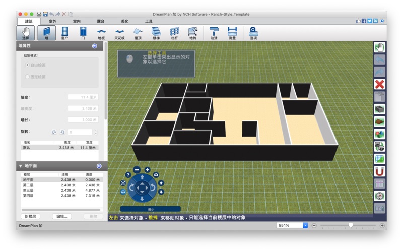Open the 测量 (measure) tool
403x251 pixels.
click(232, 33)
